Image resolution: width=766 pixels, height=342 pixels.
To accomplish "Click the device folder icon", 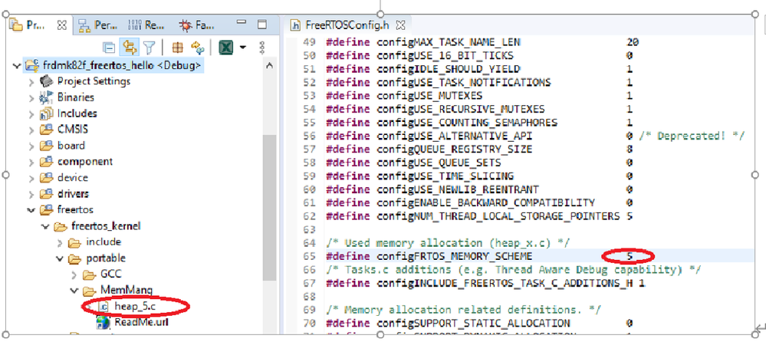I will (47, 179).
